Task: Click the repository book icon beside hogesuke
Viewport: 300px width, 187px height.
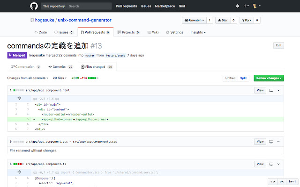Action: 32,20
